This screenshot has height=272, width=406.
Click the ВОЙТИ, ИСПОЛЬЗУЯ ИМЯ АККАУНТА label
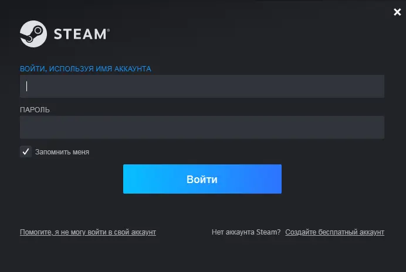coord(86,68)
